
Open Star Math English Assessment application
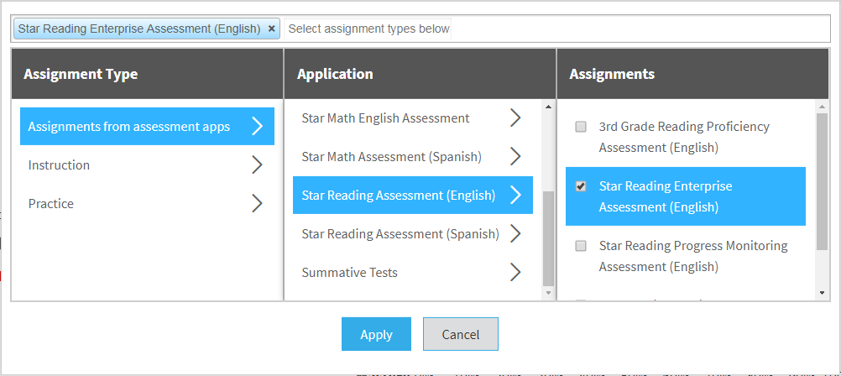pyautogui.click(x=413, y=118)
